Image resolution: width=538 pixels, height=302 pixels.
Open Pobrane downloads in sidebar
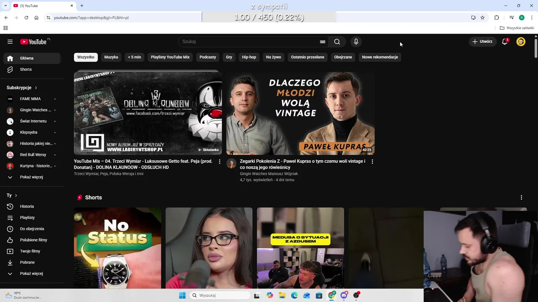(x=32, y=262)
